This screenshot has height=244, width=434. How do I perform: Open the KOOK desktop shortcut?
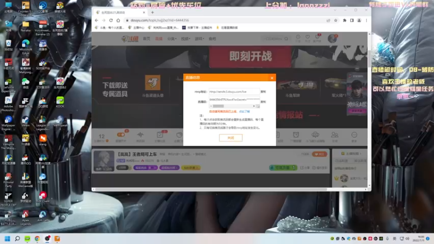pyautogui.click(x=60, y=102)
